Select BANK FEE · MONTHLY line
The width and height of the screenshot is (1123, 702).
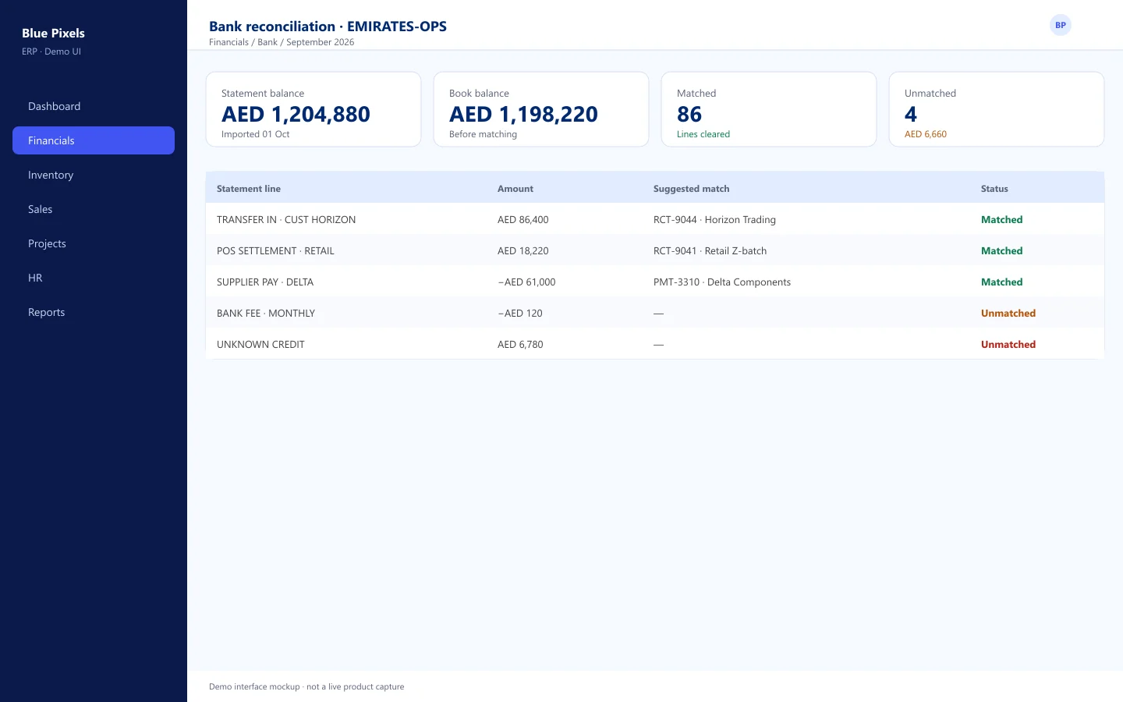(655, 313)
